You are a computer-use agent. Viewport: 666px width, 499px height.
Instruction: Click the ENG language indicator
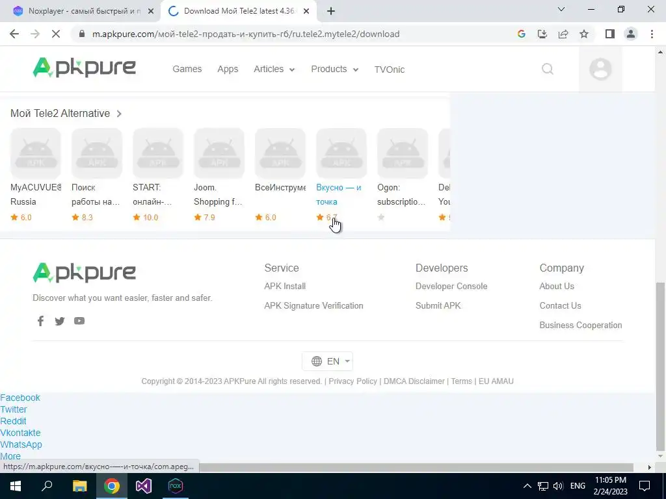pyautogui.click(x=578, y=486)
